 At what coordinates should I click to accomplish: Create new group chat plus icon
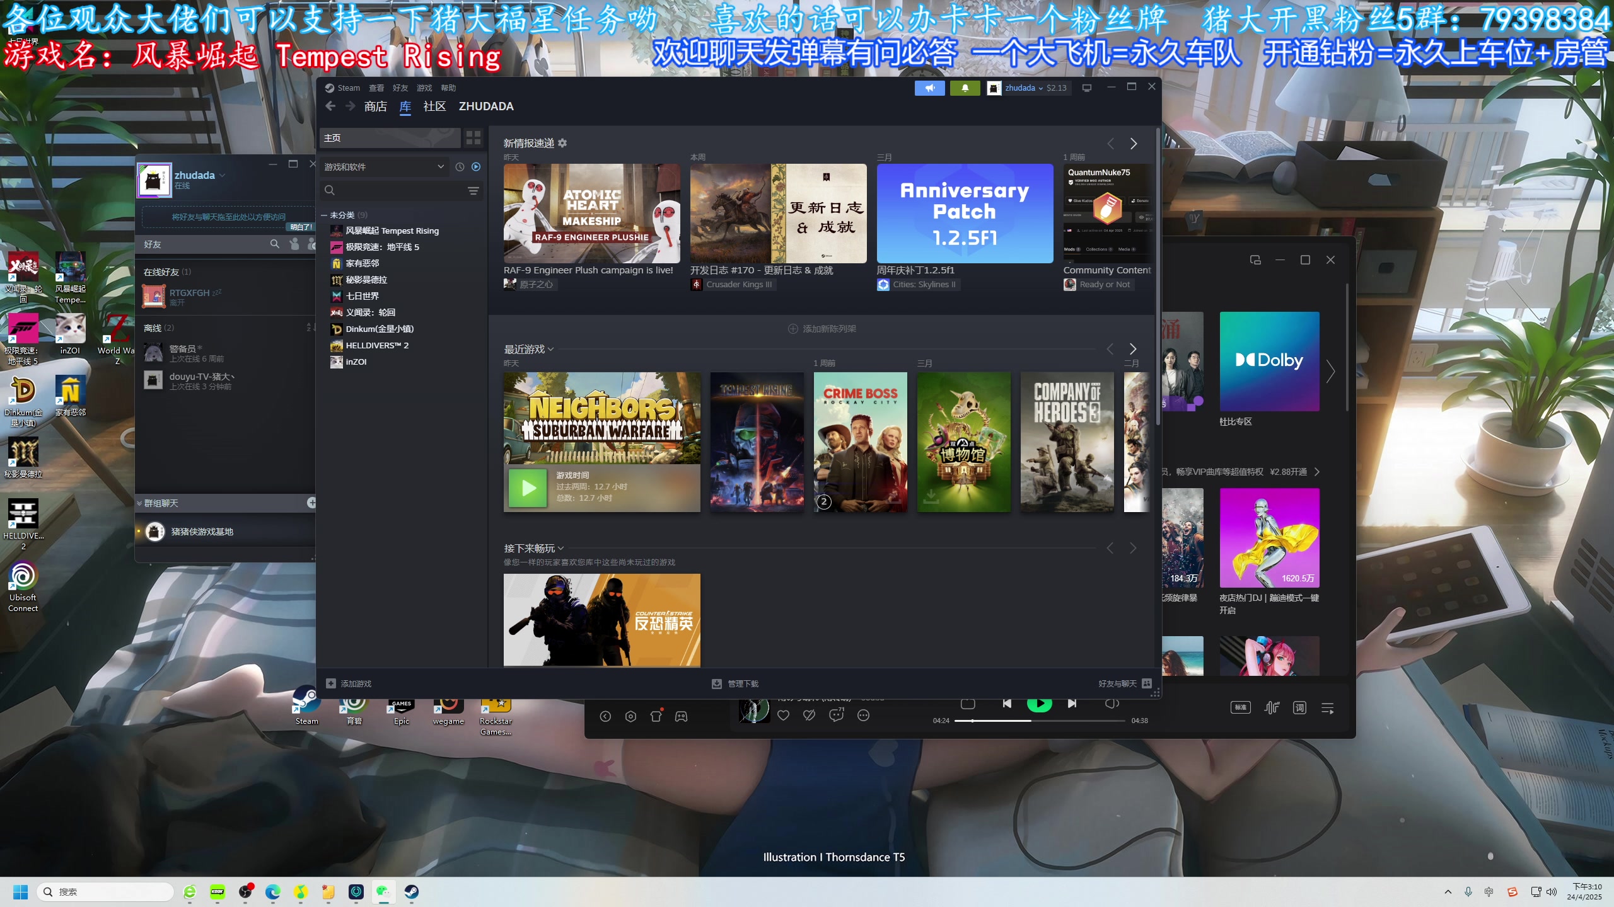pyautogui.click(x=311, y=503)
